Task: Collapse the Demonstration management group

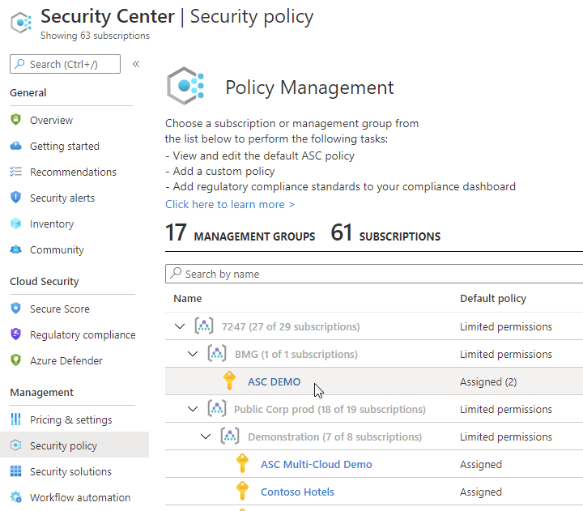Action: coord(206,436)
